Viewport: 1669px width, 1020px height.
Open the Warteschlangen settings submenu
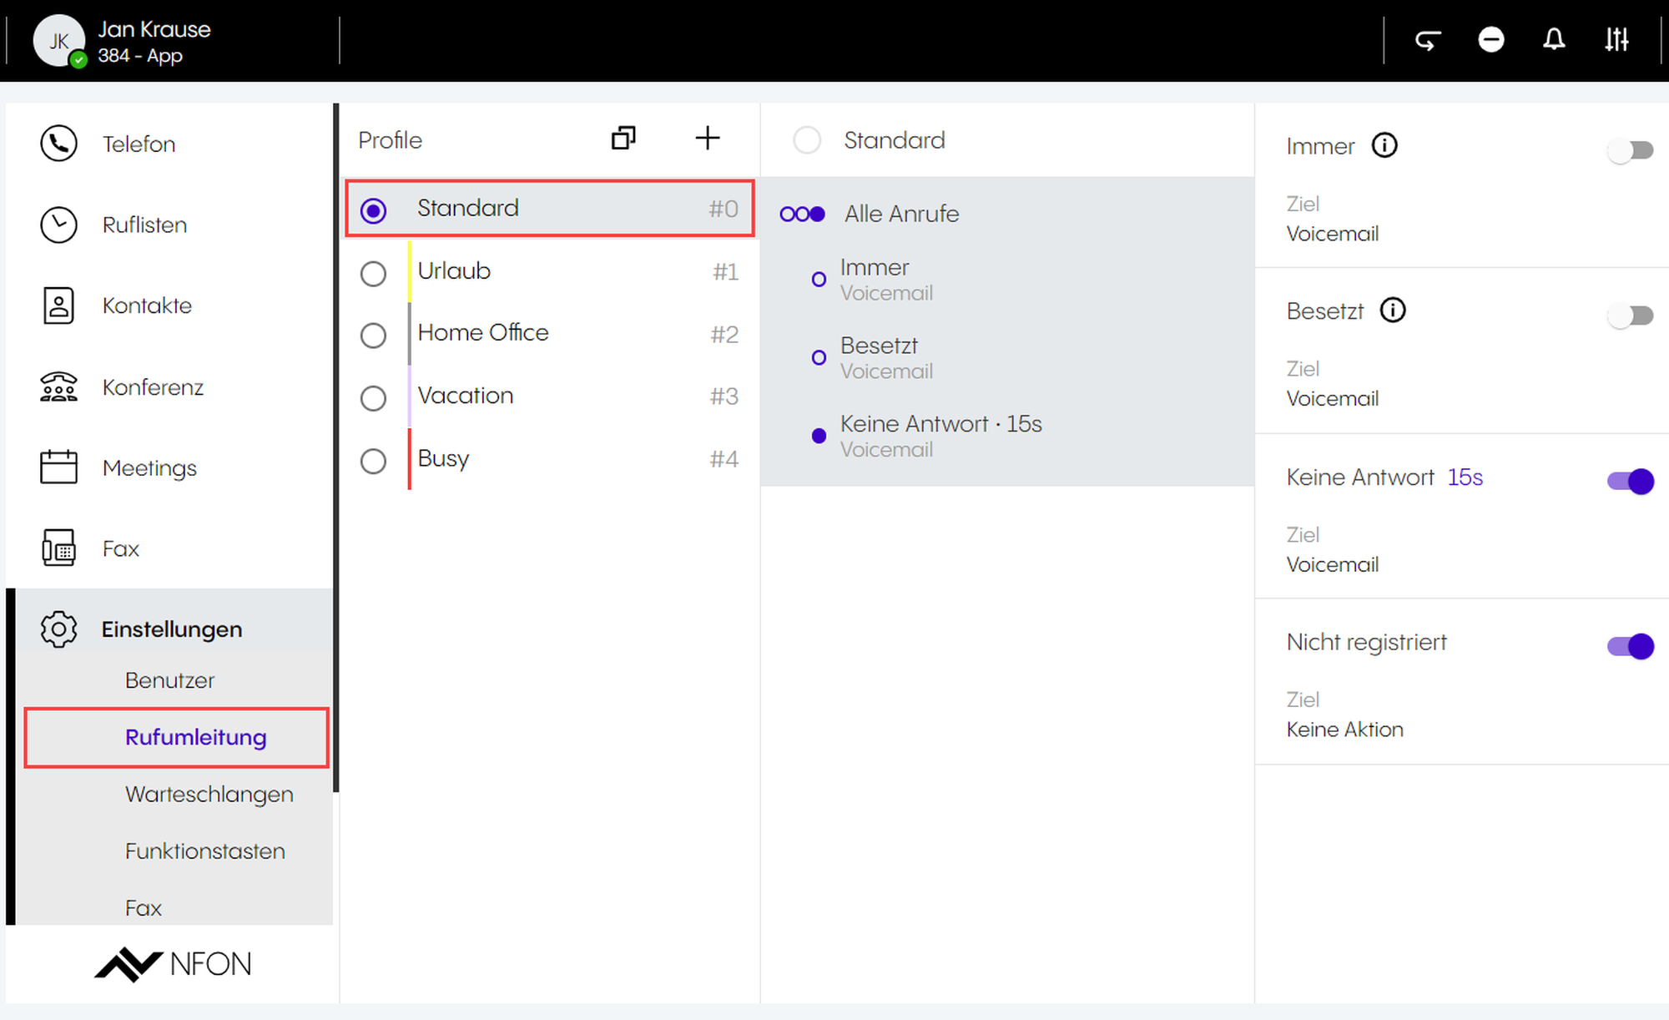209,794
